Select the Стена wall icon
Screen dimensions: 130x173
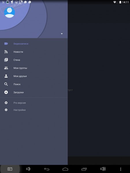pyautogui.click(x=6, y=60)
